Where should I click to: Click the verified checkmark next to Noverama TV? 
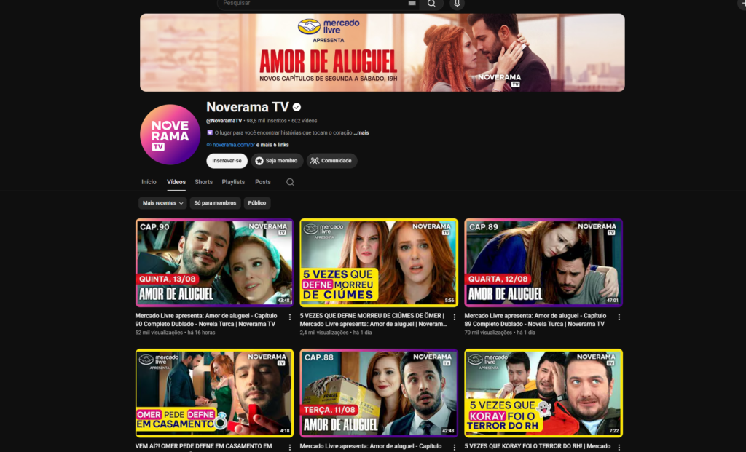pyautogui.click(x=297, y=108)
